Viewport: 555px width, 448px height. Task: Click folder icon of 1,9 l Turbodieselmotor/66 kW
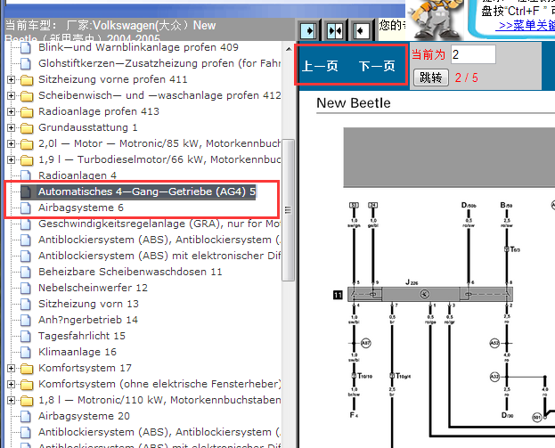[x=27, y=160]
